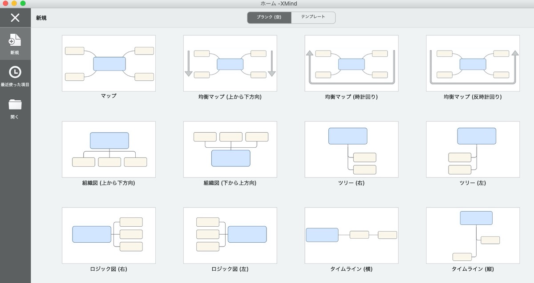This screenshot has height=283, width=534.
Task: Select the ツリー (左) thumbnail
Action: tap(473, 149)
